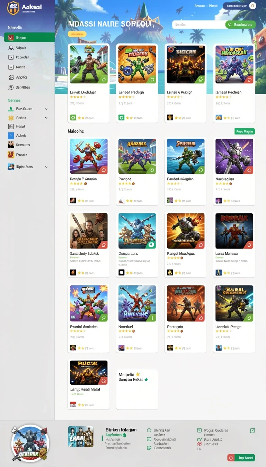
Task: Click the Prangna game title
Action: (125, 179)
